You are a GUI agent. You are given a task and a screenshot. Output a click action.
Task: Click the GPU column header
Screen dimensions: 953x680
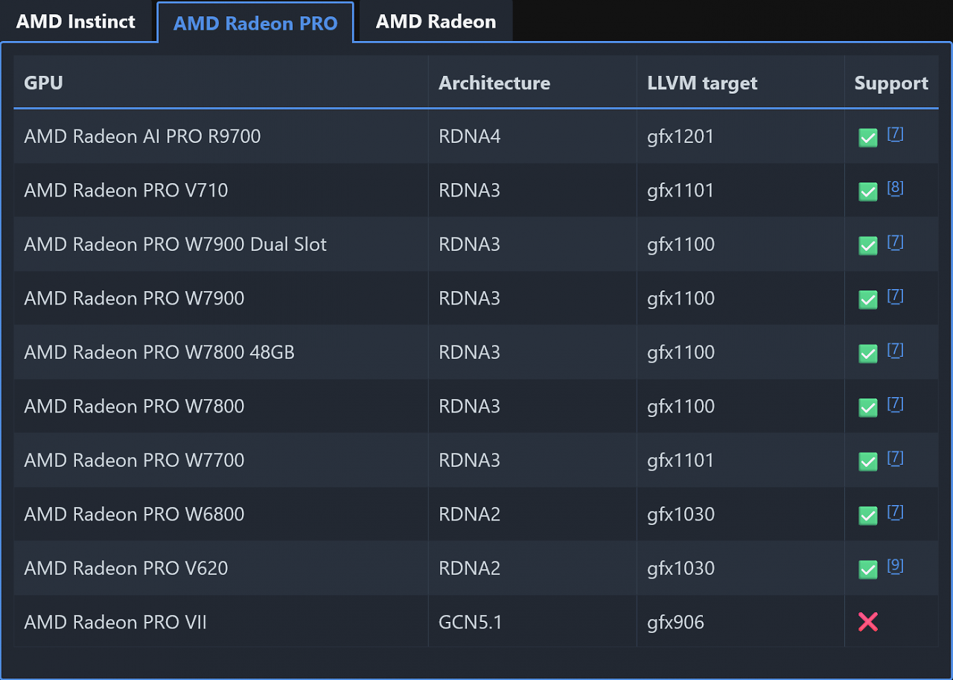pos(43,83)
